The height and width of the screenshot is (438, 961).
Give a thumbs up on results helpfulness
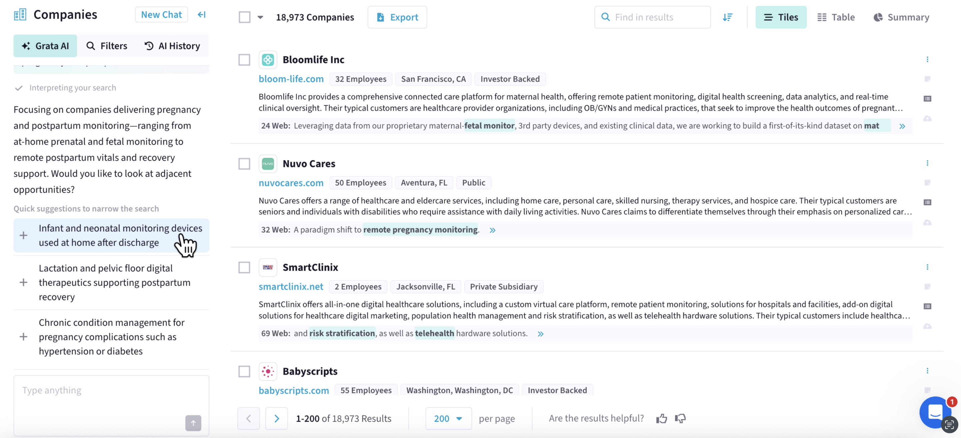pyautogui.click(x=661, y=418)
